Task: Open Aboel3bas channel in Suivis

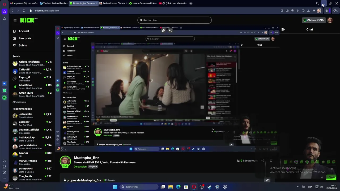Action: pos(32,86)
